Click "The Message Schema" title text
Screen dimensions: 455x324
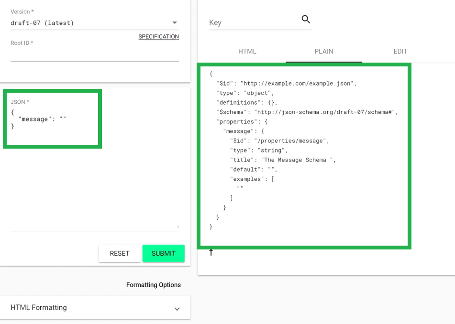295,160
